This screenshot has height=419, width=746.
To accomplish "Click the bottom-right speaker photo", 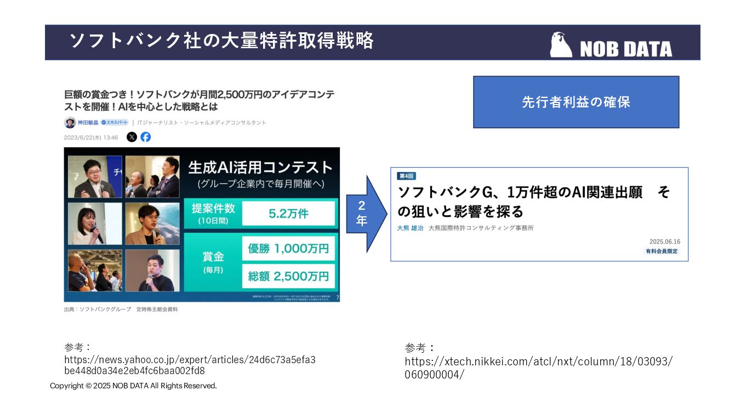I will (x=152, y=271).
